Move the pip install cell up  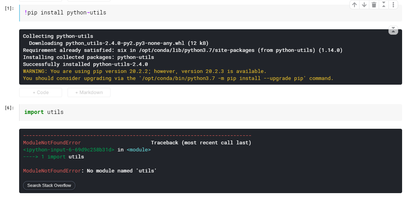354,5
